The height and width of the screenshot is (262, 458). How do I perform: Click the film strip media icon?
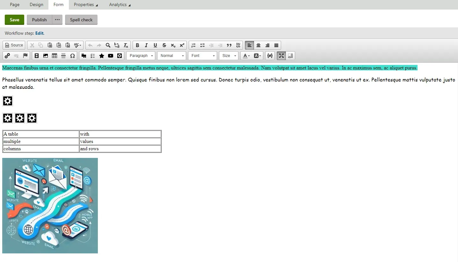[37, 56]
